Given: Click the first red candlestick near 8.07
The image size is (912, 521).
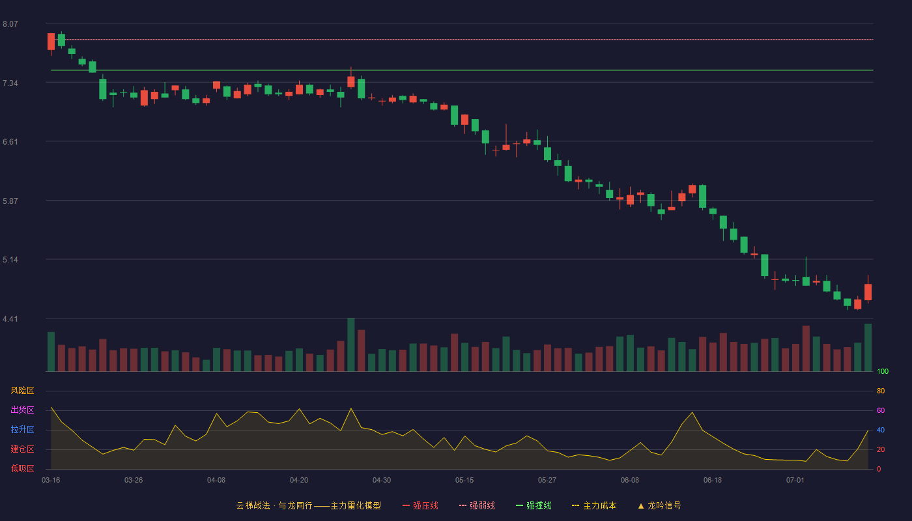Looking at the screenshot, I should tap(51, 42).
